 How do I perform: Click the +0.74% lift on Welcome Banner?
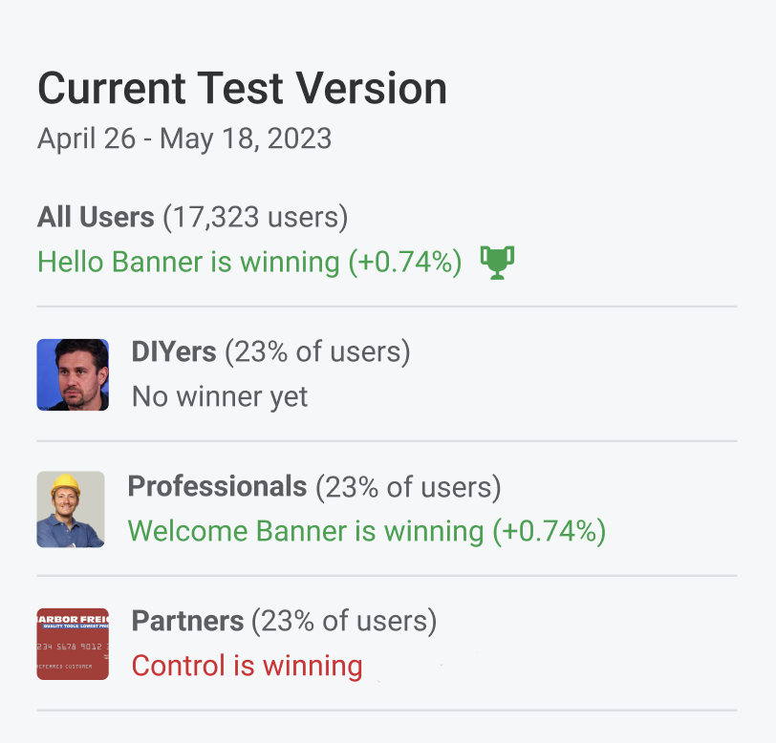[x=550, y=531]
